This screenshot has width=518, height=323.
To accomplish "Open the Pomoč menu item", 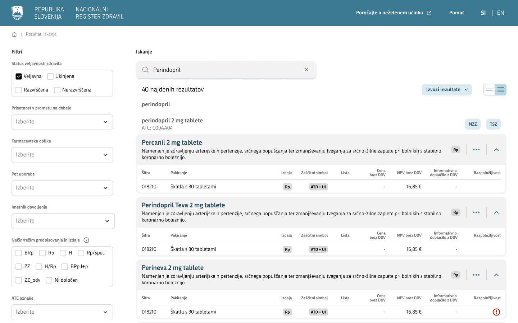I will 457,13.
